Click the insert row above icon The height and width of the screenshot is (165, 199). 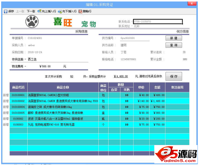point(39,11)
